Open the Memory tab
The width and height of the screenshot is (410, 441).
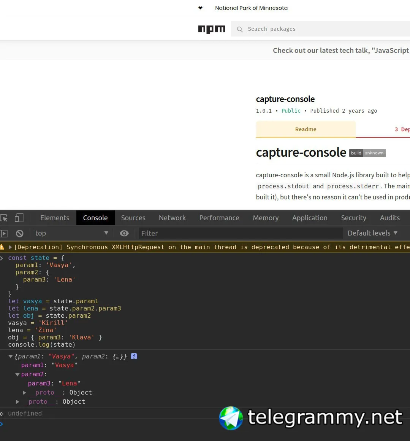266,218
